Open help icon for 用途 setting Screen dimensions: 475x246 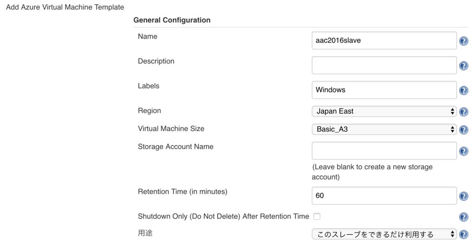pyautogui.click(x=463, y=234)
